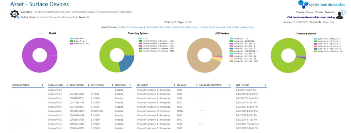Click the UEFI Version sort arrows
Viewport: 351px width, 133px height.
tap(109, 85)
